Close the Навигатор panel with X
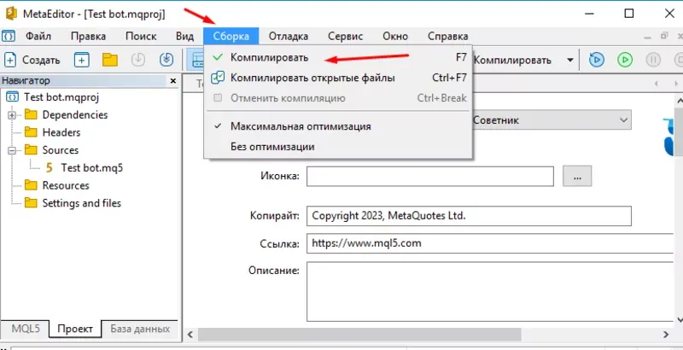 pos(173,80)
